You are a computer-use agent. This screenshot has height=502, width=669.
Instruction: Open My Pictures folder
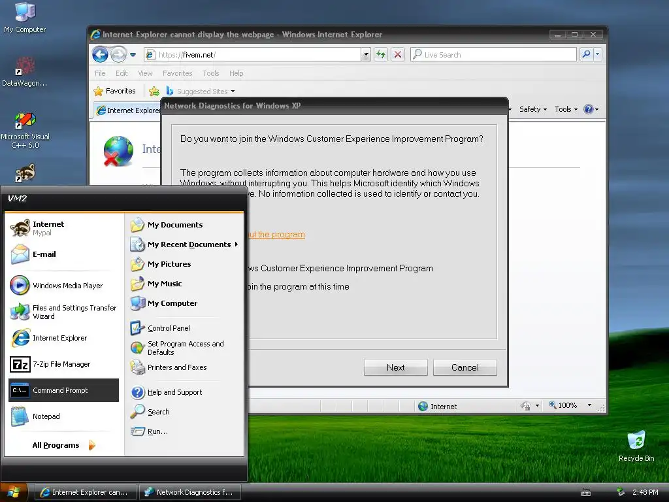coord(184,264)
